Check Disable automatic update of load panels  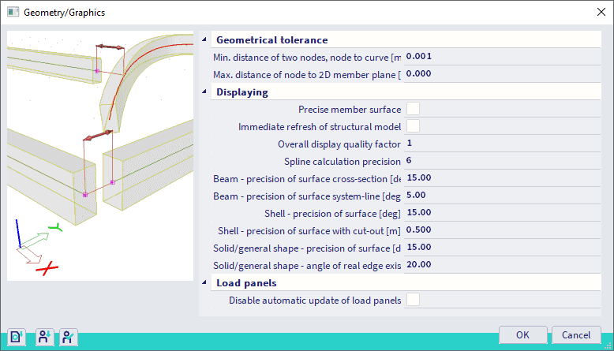point(413,300)
